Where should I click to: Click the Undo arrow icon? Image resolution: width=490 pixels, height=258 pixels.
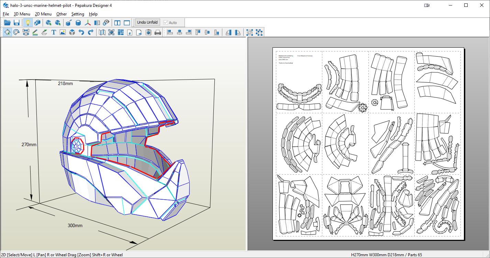[x=81, y=32]
